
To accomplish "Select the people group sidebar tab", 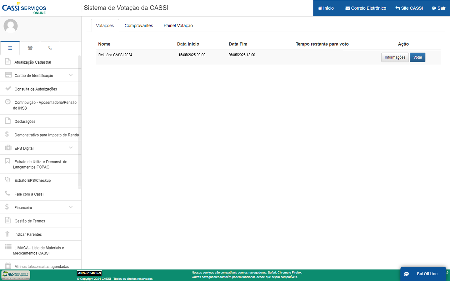I will [x=30, y=48].
